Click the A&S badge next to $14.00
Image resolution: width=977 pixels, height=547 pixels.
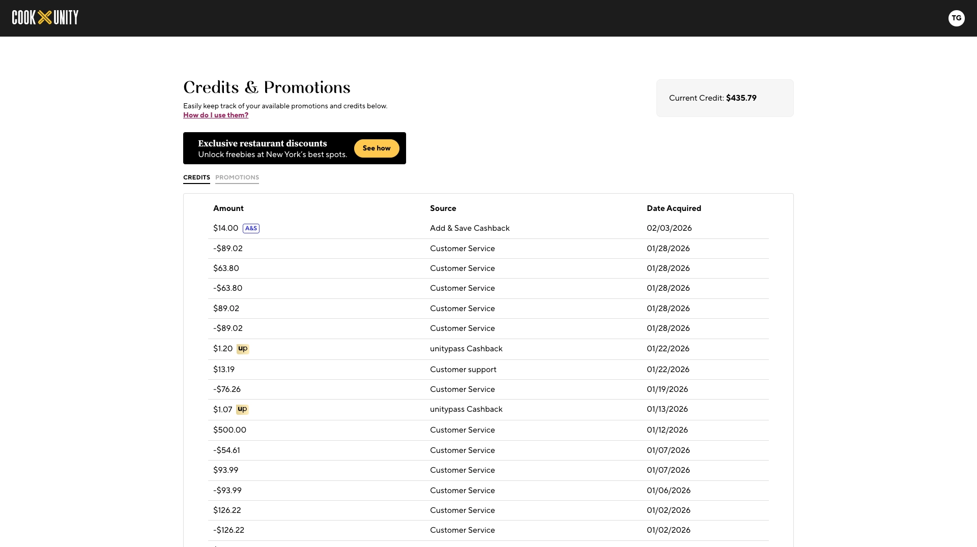click(251, 228)
